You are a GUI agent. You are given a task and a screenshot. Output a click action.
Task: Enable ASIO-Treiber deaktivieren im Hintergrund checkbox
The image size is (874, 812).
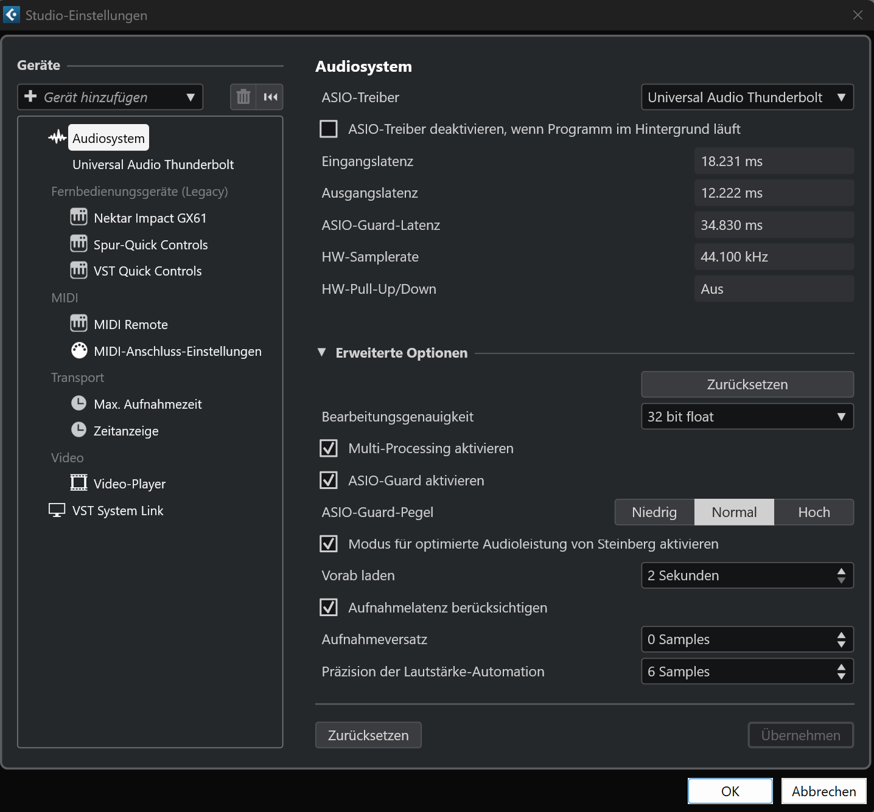pyautogui.click(x=329, y=129)
